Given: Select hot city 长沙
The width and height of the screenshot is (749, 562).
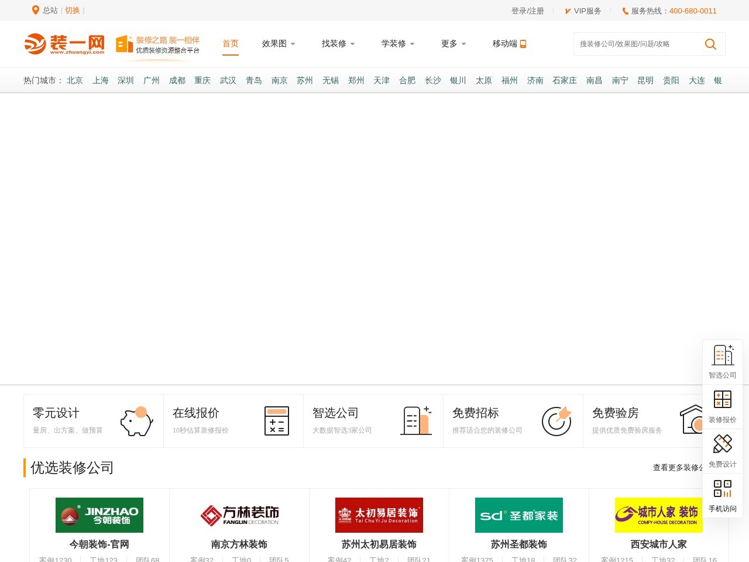Looking at the screenshot, I should click(433, 81).
